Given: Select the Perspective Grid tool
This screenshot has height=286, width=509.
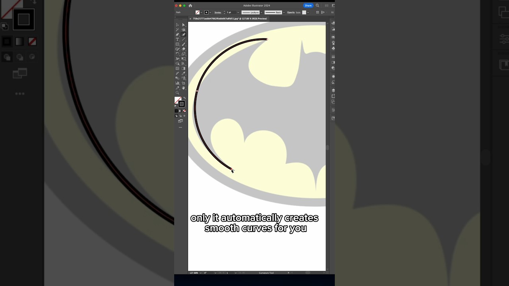Looking at the screenshot, I should pos(183,64).
